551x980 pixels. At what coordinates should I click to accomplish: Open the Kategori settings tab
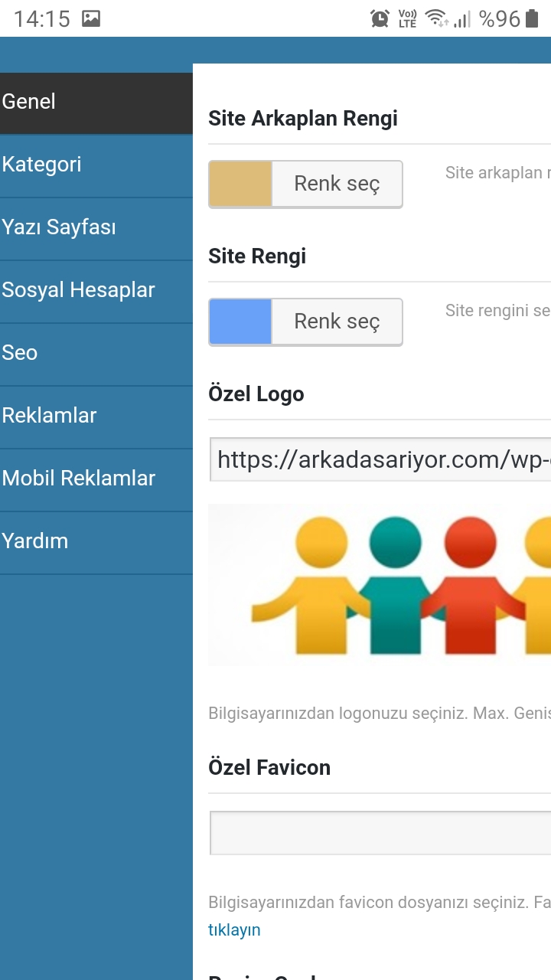point(96,166)
